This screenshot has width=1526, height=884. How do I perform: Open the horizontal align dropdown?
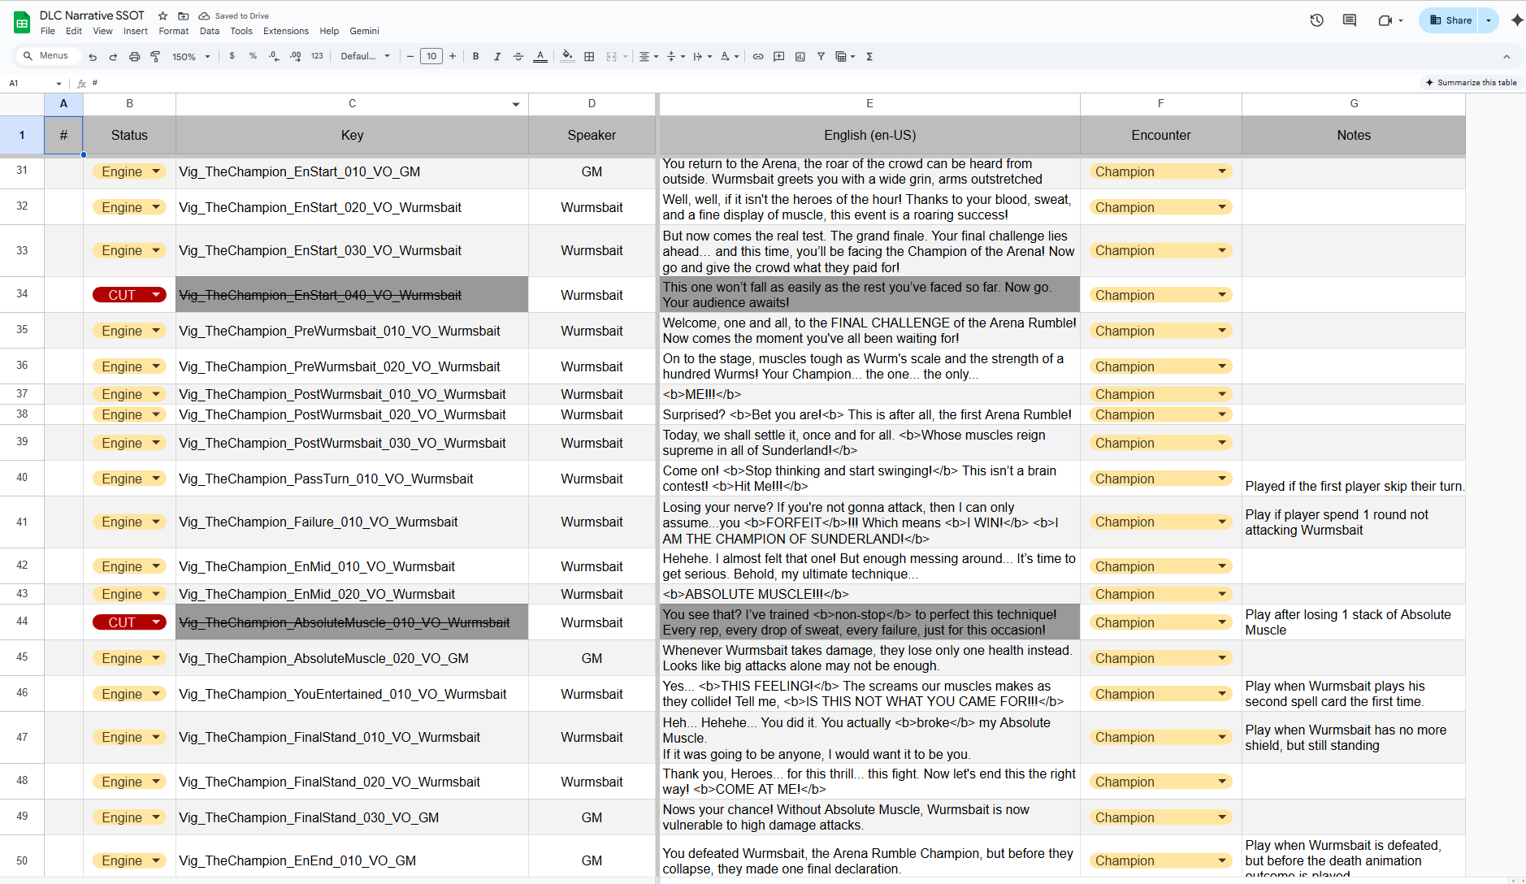(648, 56)
